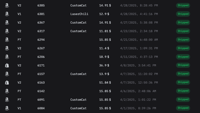Click the Amazon icon for order 6294
The image size is (200, 113).
pos(7,40)
